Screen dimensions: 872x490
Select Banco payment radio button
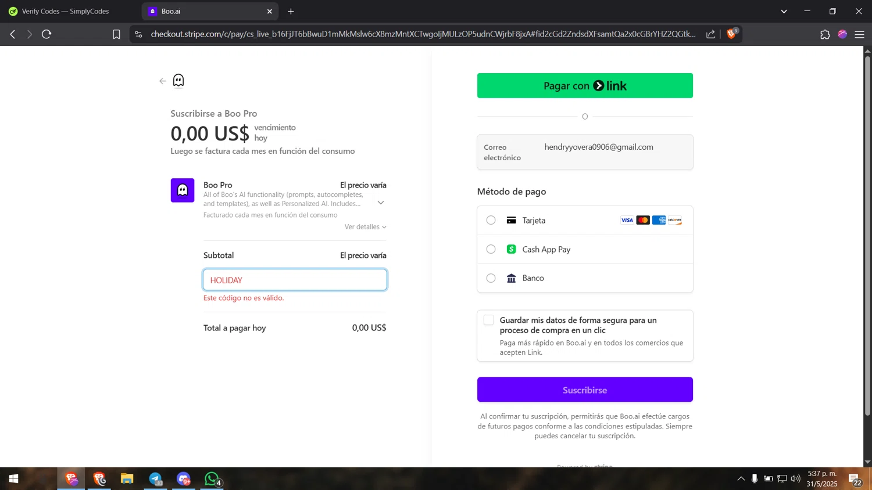491,278
